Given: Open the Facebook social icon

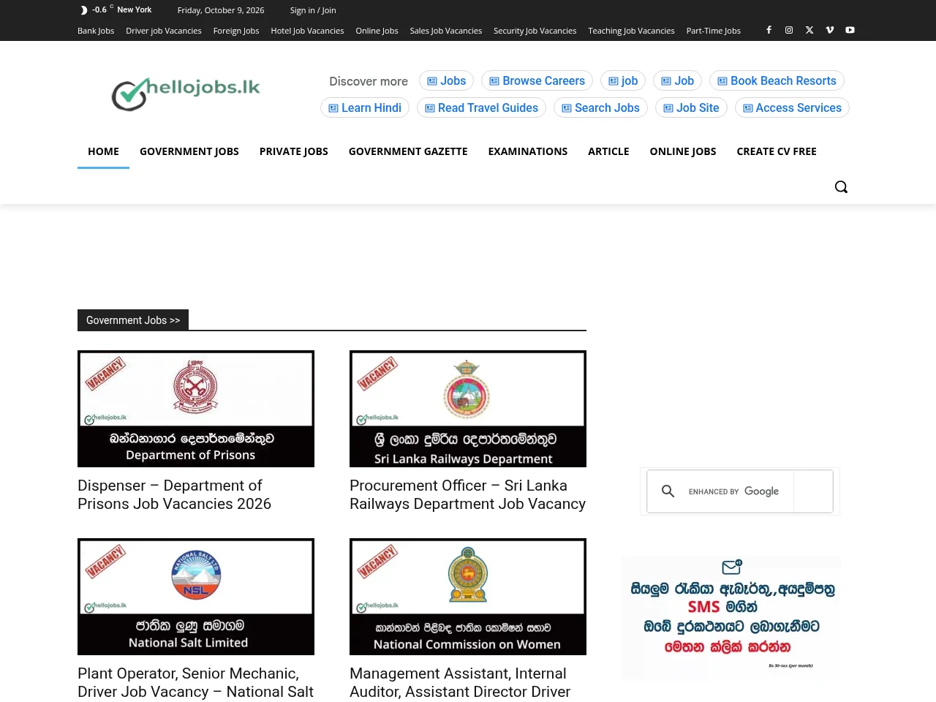Looking at the screenshot, I should click(769, 30).
